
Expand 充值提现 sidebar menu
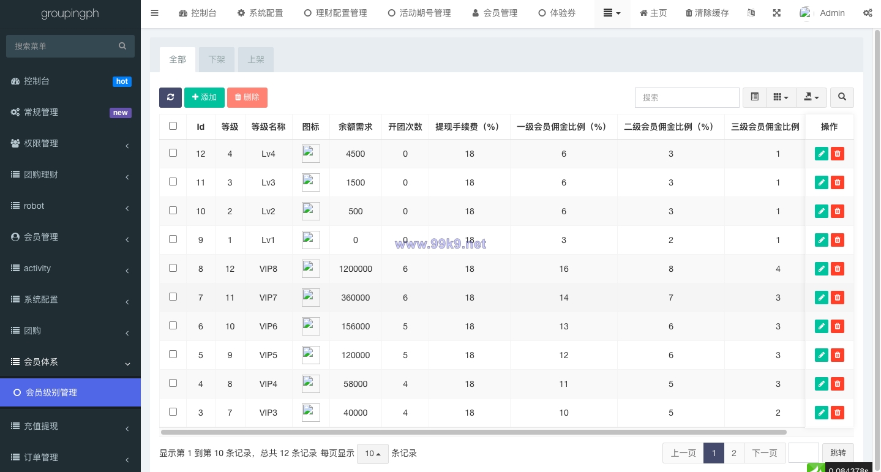click(70, 426)
